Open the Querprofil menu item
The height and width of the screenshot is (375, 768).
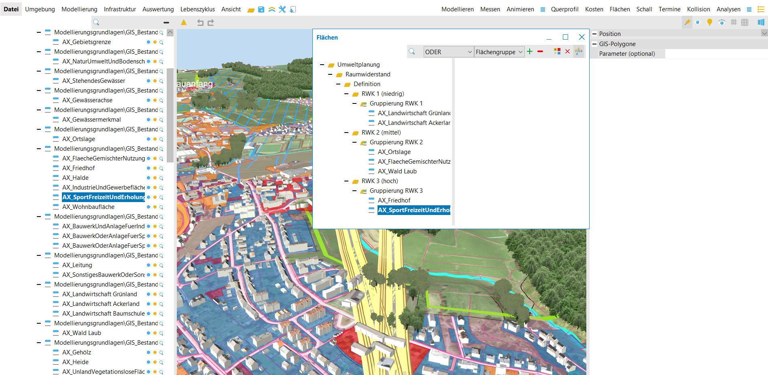pos(564,9)
